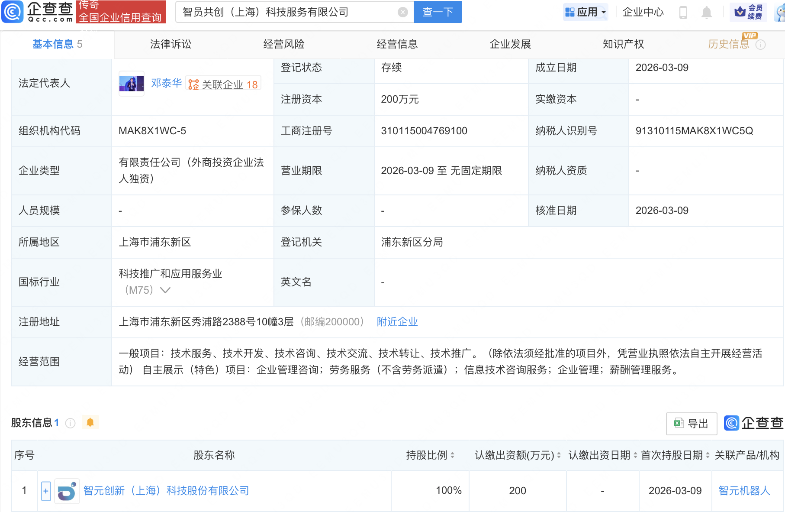The image size is (785, 512).
Task: Open the 应用 dropdown menu
Action: tap(586, 12)
